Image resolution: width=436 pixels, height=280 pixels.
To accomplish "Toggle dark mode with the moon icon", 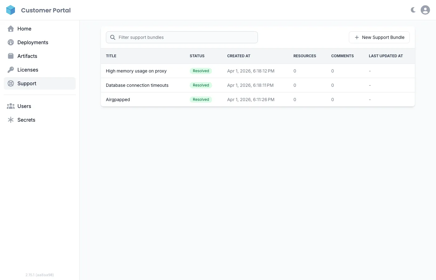I will click(x=413, y=10).
